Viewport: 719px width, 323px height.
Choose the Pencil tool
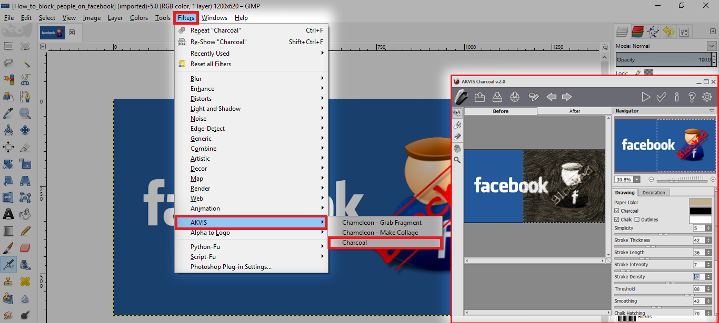coord(25,231)
